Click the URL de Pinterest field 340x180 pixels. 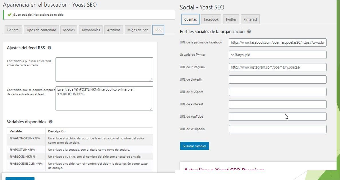click(x=278, y=104)
